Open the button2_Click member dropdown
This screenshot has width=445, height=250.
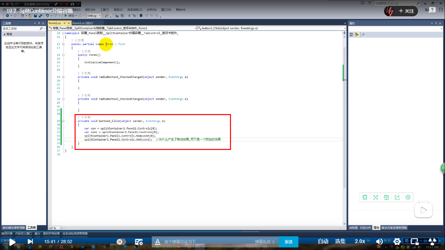272,28
